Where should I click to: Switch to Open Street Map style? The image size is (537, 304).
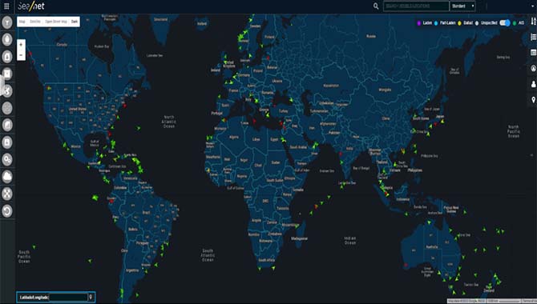click(x=56, y=22)
